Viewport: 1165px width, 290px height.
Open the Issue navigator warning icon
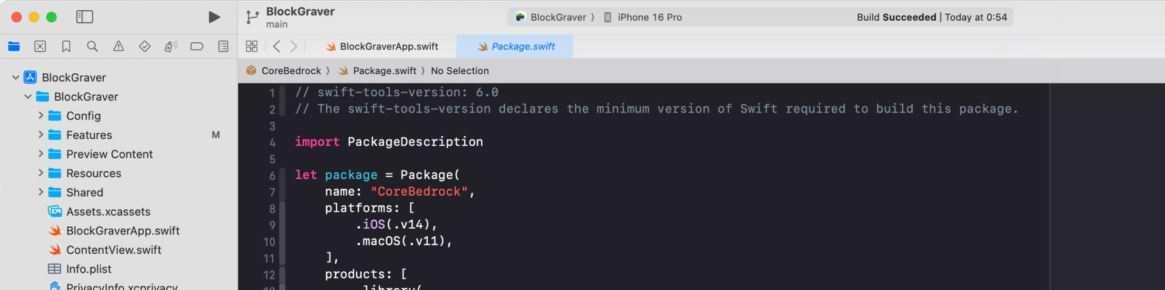(x=118, y=46)
